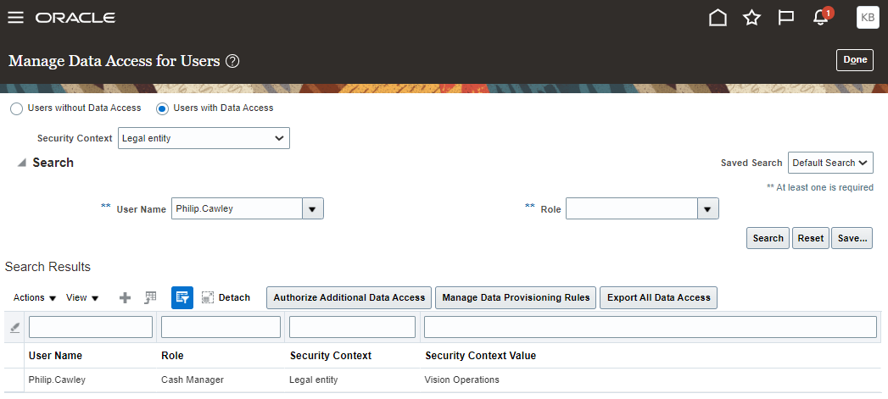This screenshot has width=888, height=399.
Task: Open the View menu
Action: click(x=82, y=297)
